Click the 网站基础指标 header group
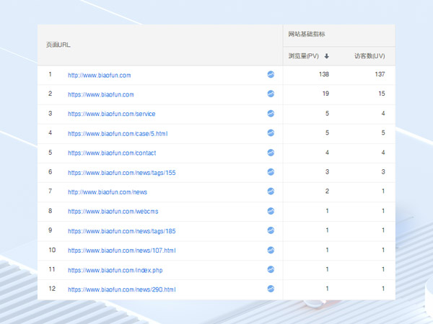Image resolution: width=433 pixels, height=324 pixels. 306,34
